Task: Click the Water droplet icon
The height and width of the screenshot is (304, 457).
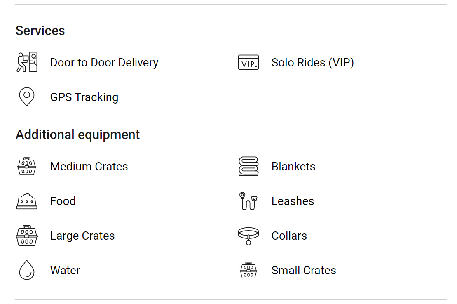Action: click(27, 270)
